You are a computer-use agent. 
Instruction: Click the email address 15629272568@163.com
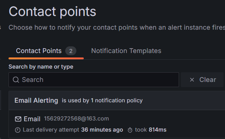pyautogui.click(x=76, y=119)
